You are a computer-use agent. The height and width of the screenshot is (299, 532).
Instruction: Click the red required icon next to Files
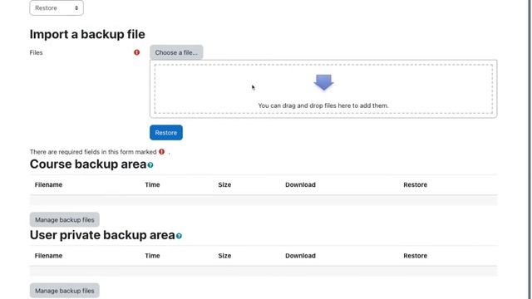(x=136, y=52)
